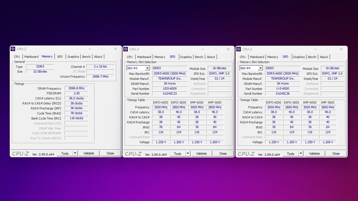Switch to CPU tab in left window
Viewport: 358px width, 201px height.
pyautogui.click(x=17, y=57)
